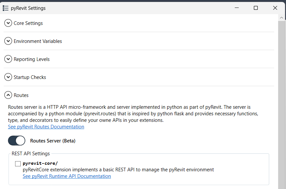
Task: Click the pyrevit-core/ label text
Action: click(40, 163)
